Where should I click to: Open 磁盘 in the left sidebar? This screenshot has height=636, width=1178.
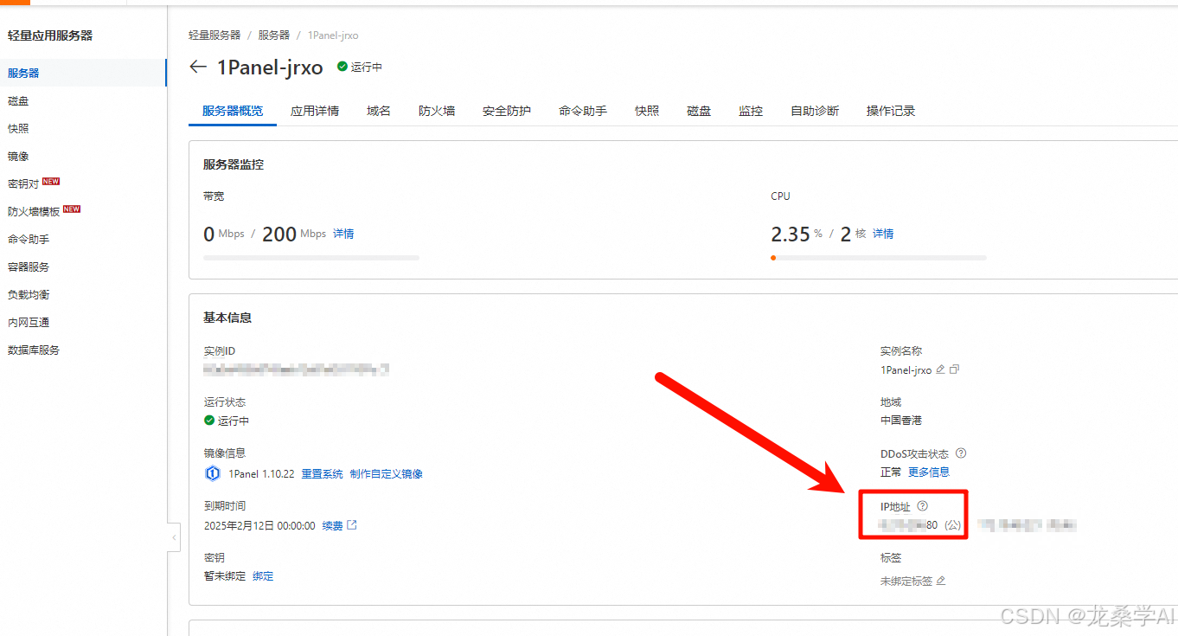click(x=18, y=100)
